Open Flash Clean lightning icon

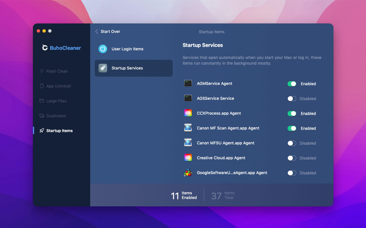pos(42,71)
